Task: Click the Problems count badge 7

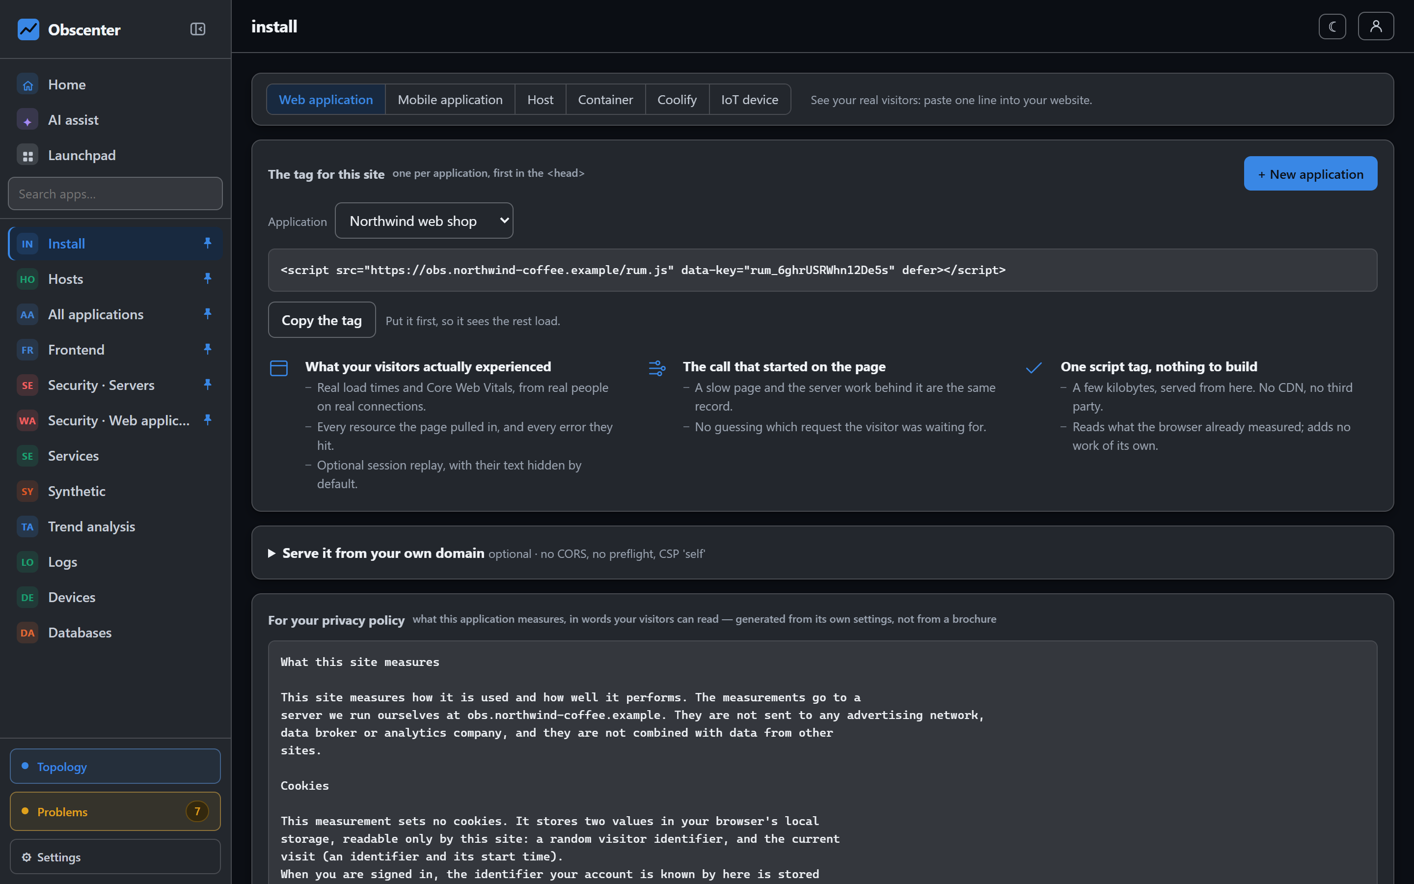Action: (x=197, y=811)
